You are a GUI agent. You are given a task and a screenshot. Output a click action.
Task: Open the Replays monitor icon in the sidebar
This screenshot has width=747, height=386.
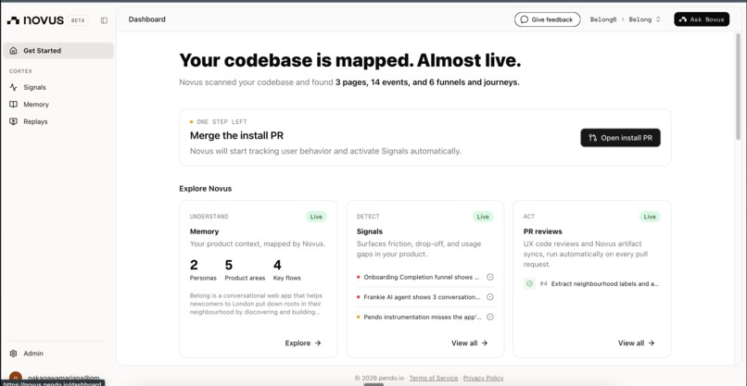[13, 122]
